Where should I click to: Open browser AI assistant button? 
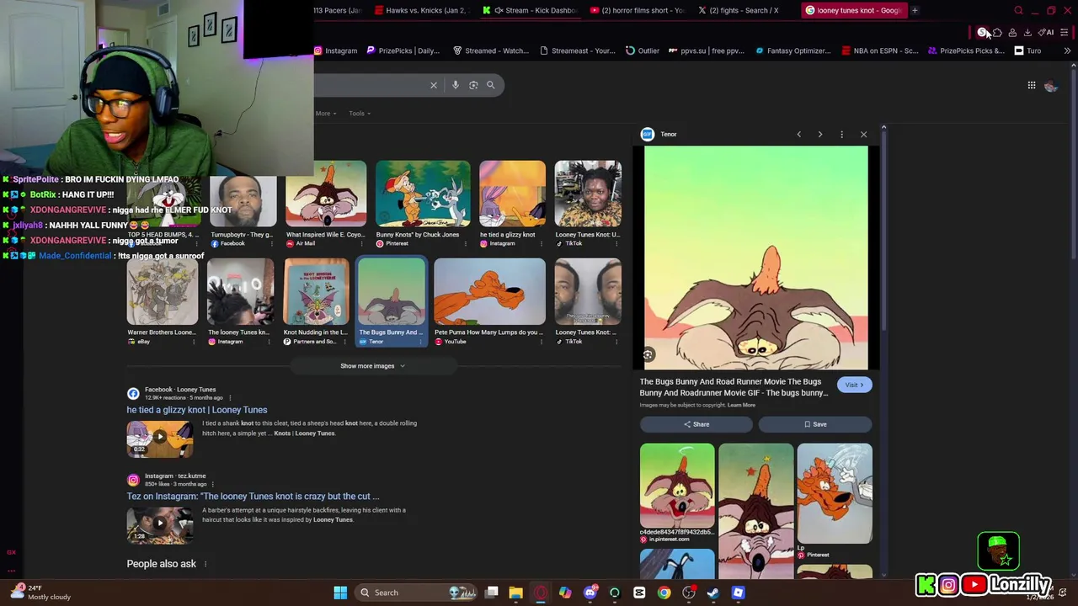tap(1047, 33)
